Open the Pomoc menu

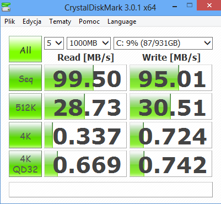(89, 22)
